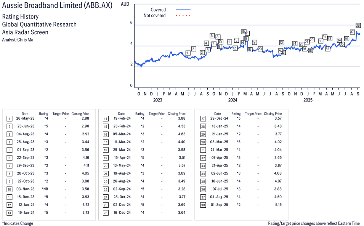Select the date cell '23-Feb-24'

pyautogui.click(x=122, y=126)
